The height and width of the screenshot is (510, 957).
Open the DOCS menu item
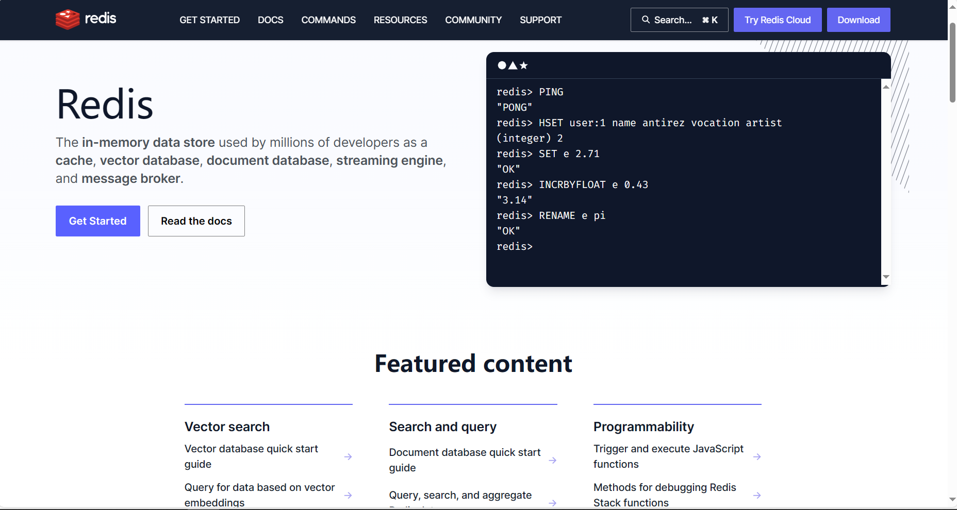coord(271,20)
